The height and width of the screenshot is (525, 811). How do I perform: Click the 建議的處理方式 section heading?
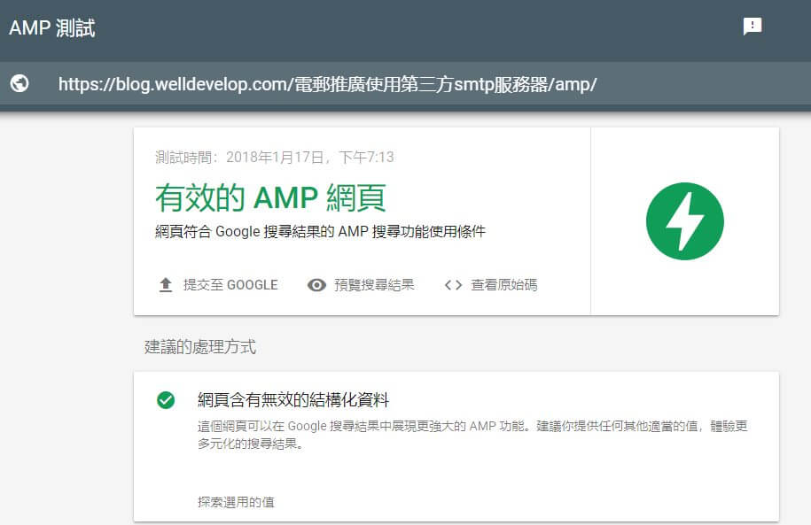(x=200, y=347)
